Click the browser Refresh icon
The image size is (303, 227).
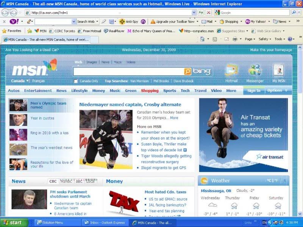pos(201,13)
